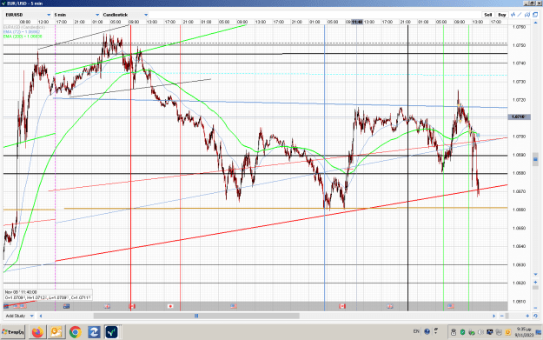543x340 pixels.
Task: Click the Canada flag event near blue line
Action: [342, 306]
